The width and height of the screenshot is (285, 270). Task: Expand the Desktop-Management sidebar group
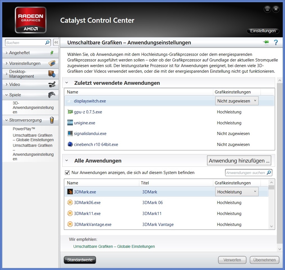pos(6,74)
